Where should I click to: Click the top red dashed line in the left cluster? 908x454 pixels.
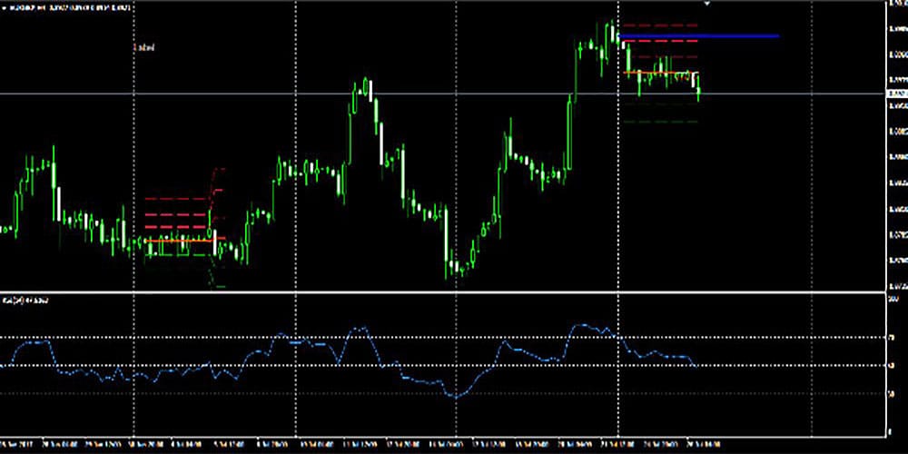(x=177, y=198)
